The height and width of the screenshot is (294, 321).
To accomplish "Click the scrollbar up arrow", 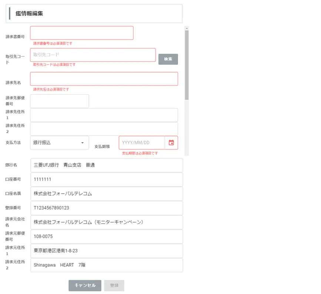I will coord(187,28).
